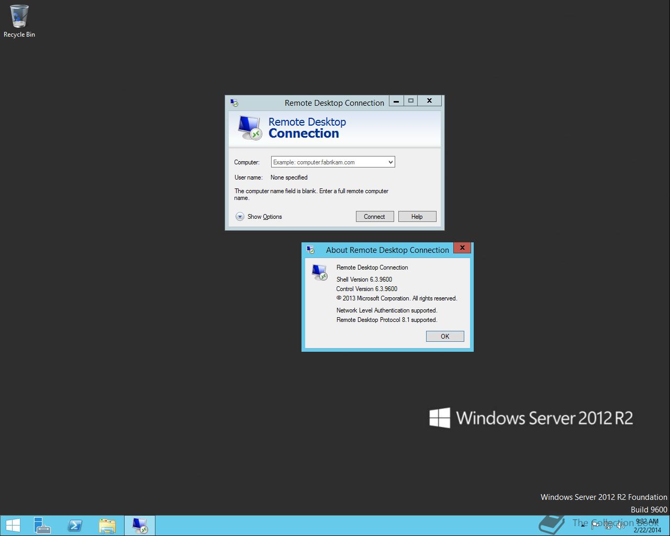Click the 'Computer:' field label
This screenshot has width=670, height=536.
click(x=247, y=162)
